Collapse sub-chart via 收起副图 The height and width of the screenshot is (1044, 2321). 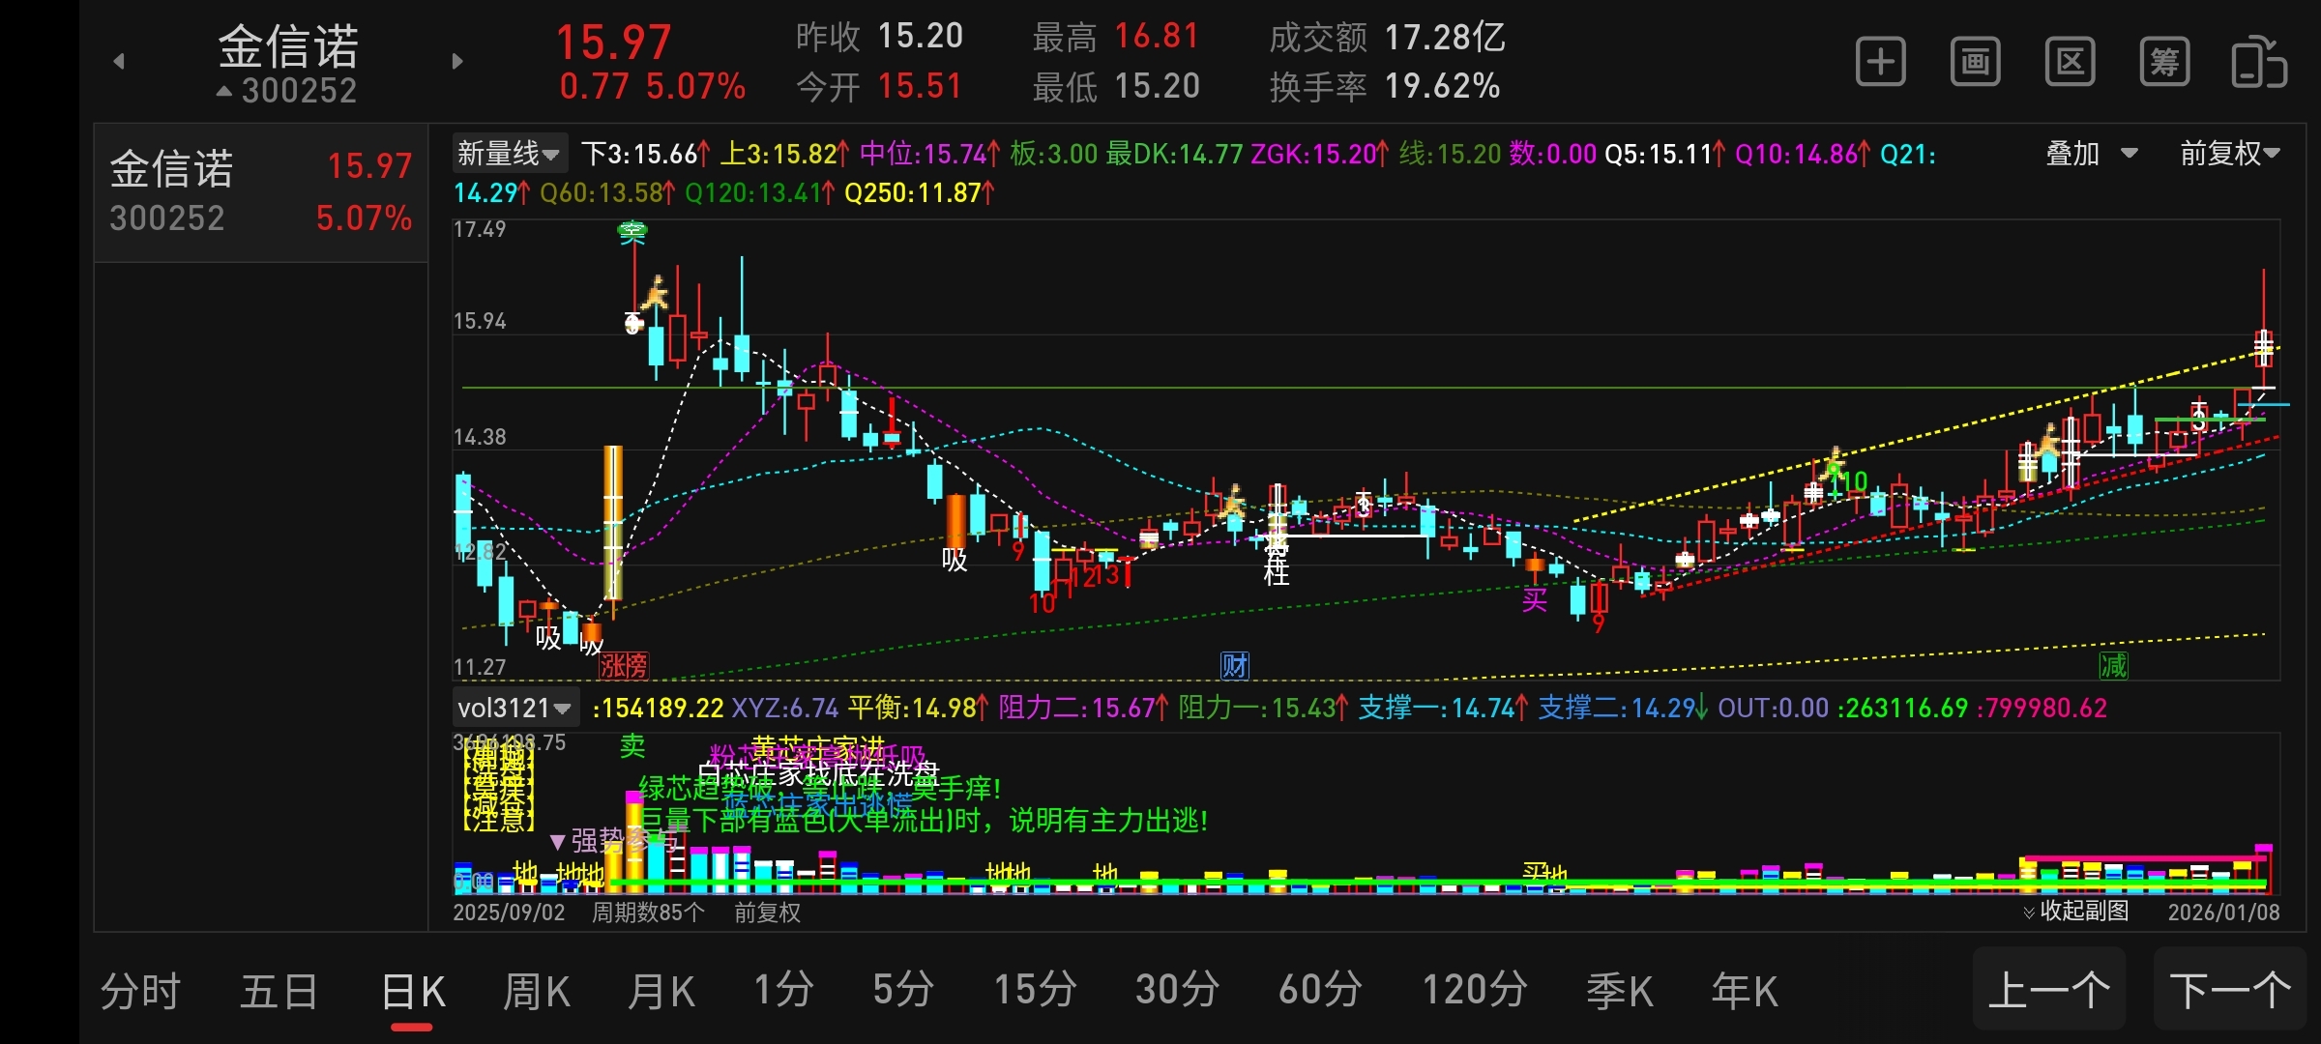(2076, 911)
